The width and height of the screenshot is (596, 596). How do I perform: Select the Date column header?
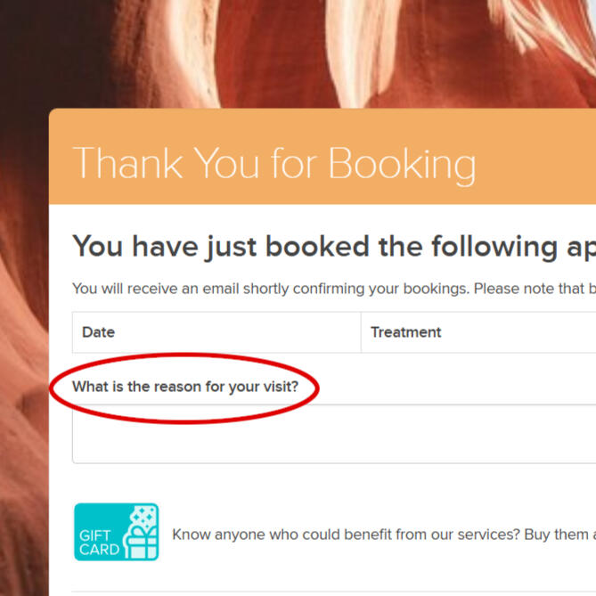(98, 332)
